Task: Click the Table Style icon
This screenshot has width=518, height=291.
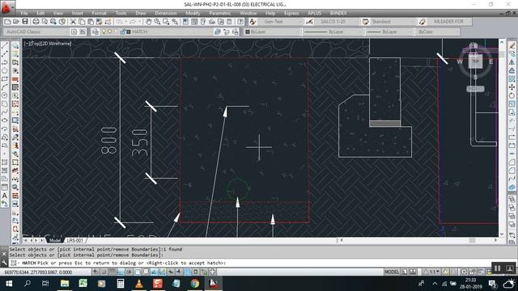Action: pyautogui.click(x=365, y=22)
